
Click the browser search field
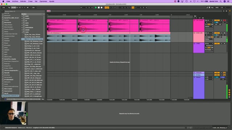tap(24, 11)
